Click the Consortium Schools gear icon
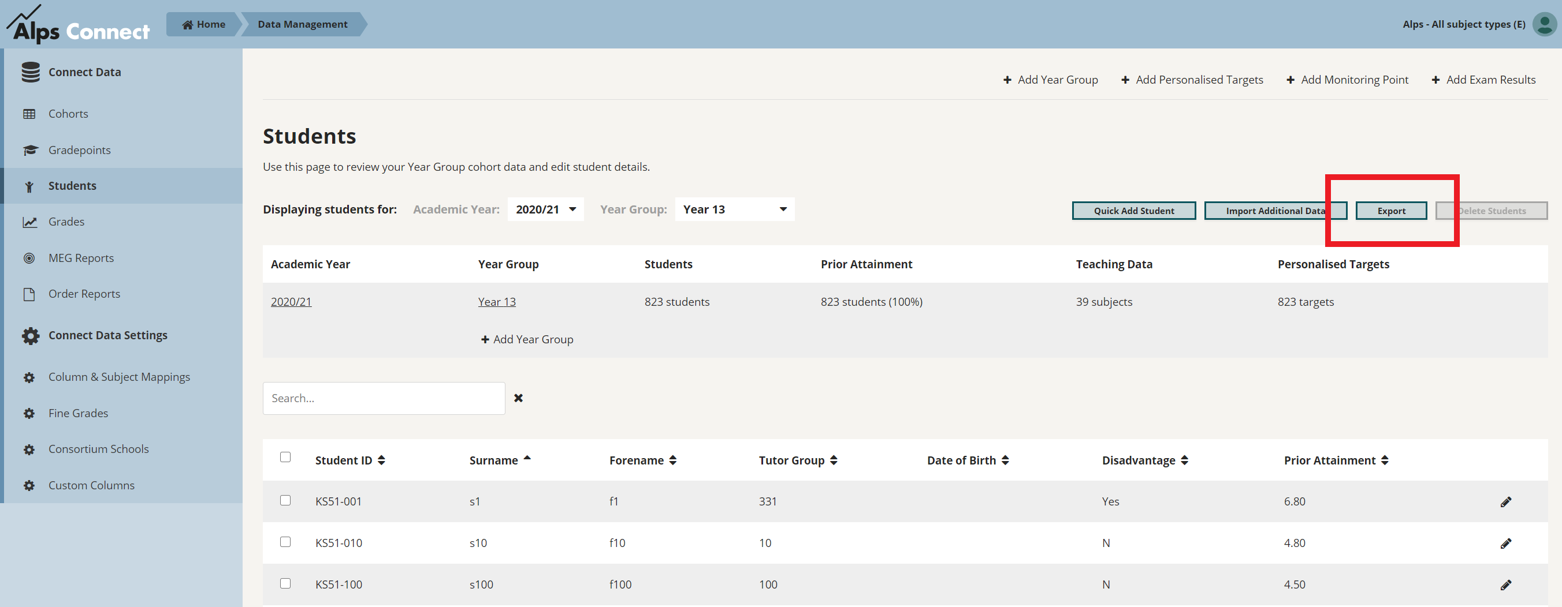Screen dimensions: 1562x607 29,449
